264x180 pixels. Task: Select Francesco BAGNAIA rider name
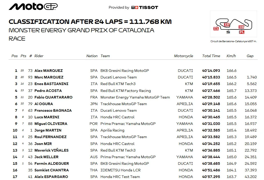click(x=53, y=110)
